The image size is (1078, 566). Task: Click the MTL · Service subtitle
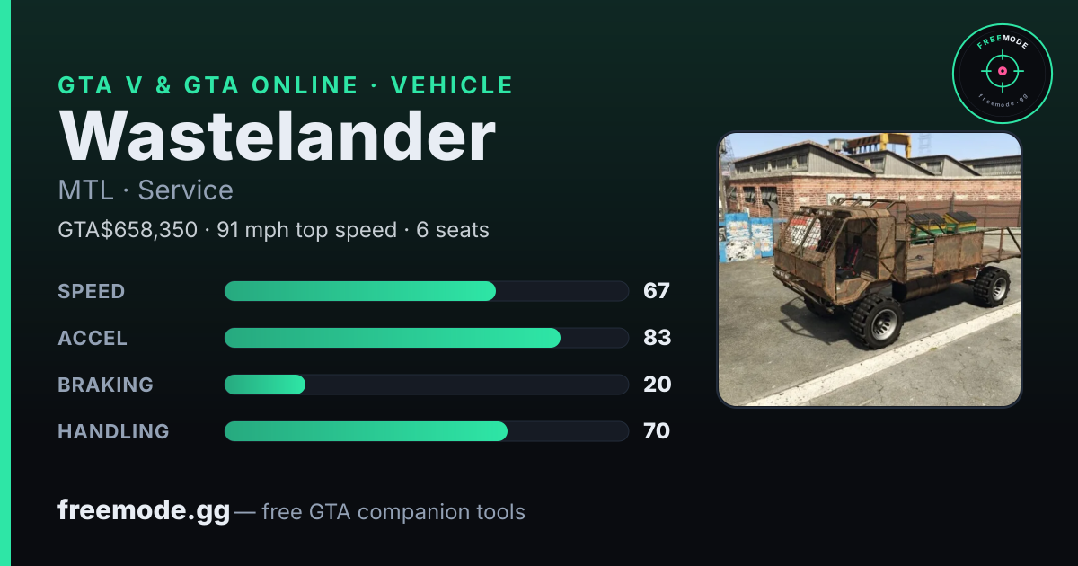click(x=146, y=190)
